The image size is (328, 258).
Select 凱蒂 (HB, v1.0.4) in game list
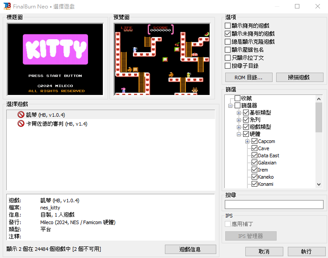pos(111,115)
